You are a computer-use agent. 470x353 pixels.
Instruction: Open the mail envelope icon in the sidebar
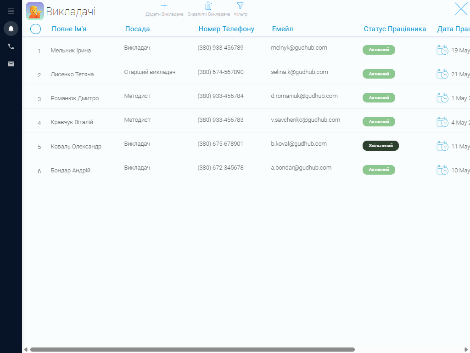pyautogui.click(x=11, y=63)
